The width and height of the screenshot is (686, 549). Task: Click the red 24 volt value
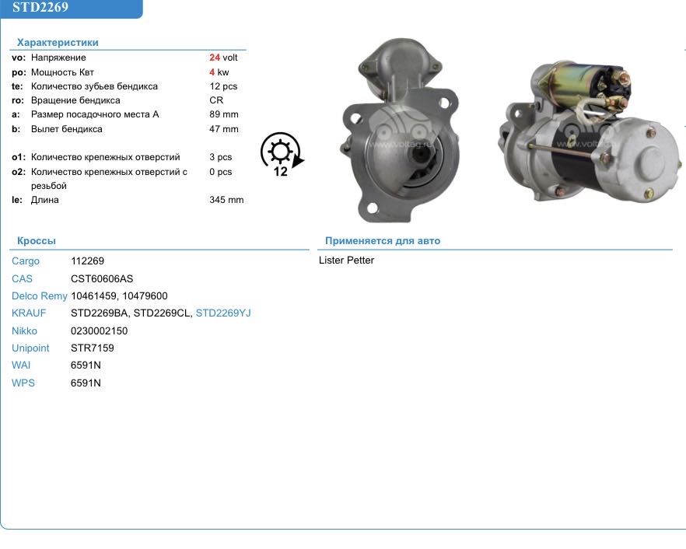tap(215, 58)
